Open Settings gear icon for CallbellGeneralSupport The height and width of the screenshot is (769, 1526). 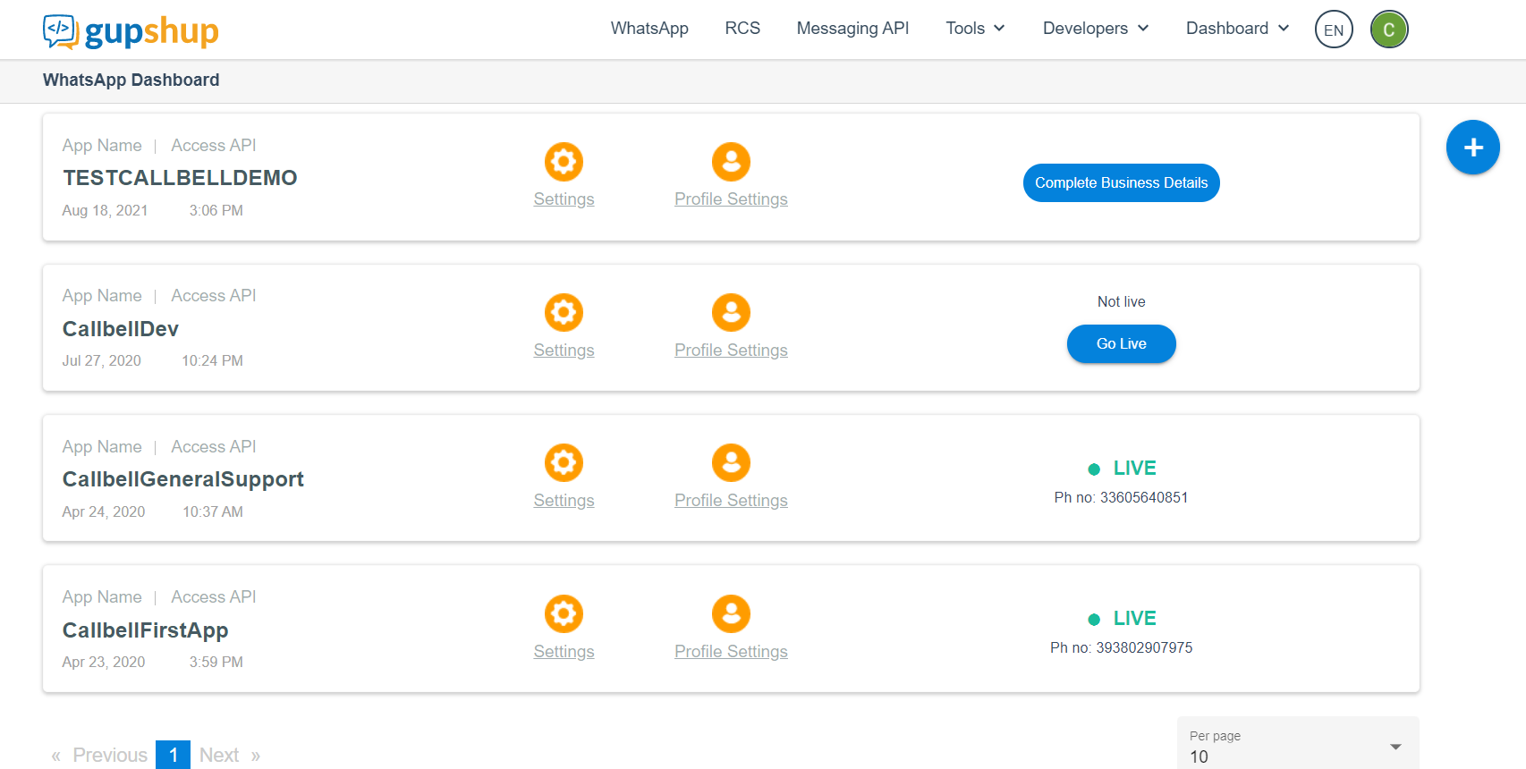click(x=564, y=463)
